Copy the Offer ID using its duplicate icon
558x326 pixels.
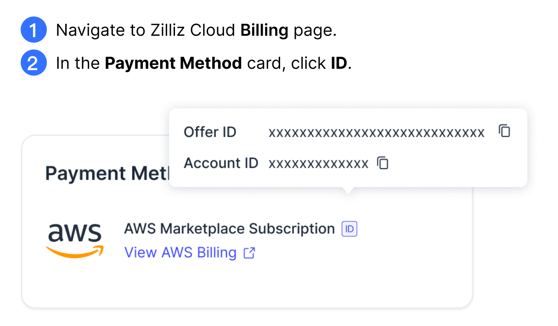[504, 131]
